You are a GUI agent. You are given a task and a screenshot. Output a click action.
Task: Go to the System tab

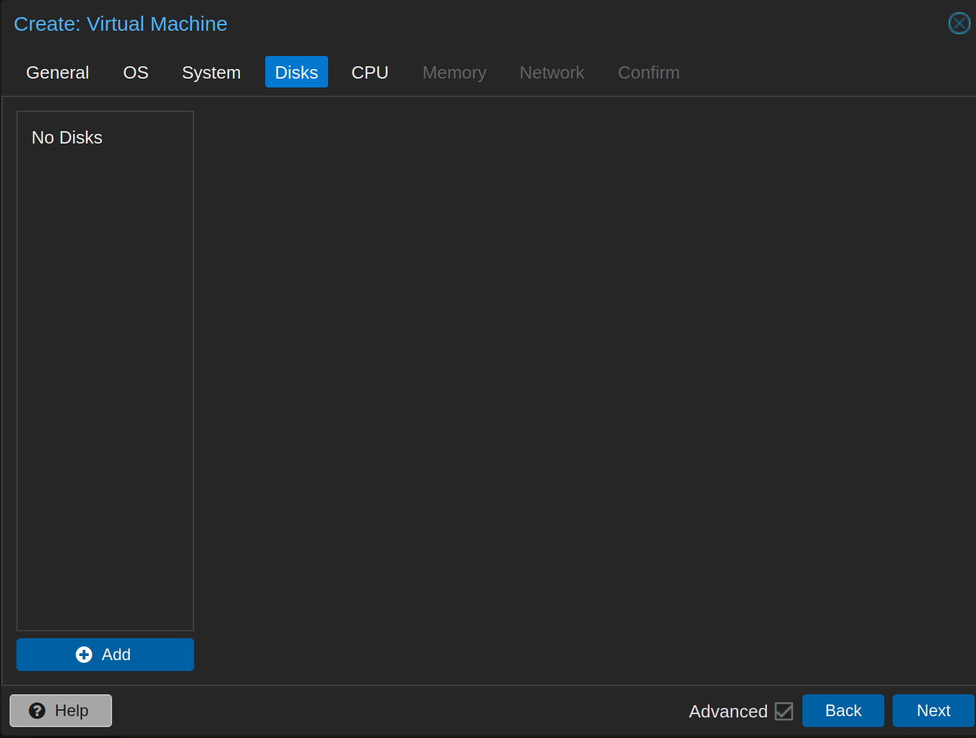click(x=211, y=72)
